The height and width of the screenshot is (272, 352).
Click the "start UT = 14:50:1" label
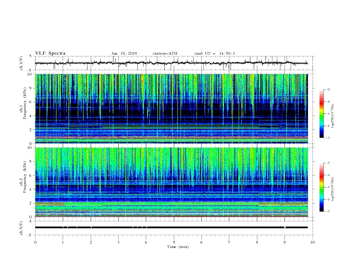point(215,53)
